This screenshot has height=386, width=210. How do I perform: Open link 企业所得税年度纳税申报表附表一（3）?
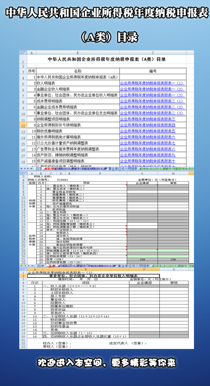152,95
